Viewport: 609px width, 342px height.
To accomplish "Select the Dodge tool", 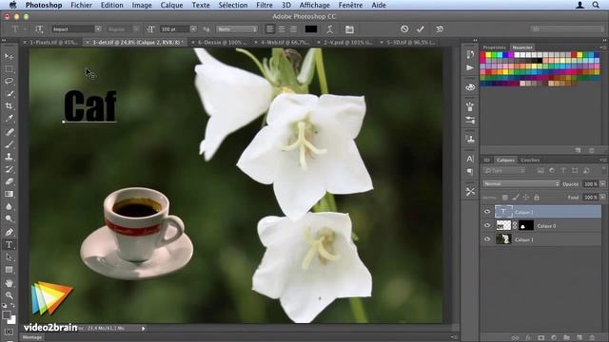I will tap(9, 218).
